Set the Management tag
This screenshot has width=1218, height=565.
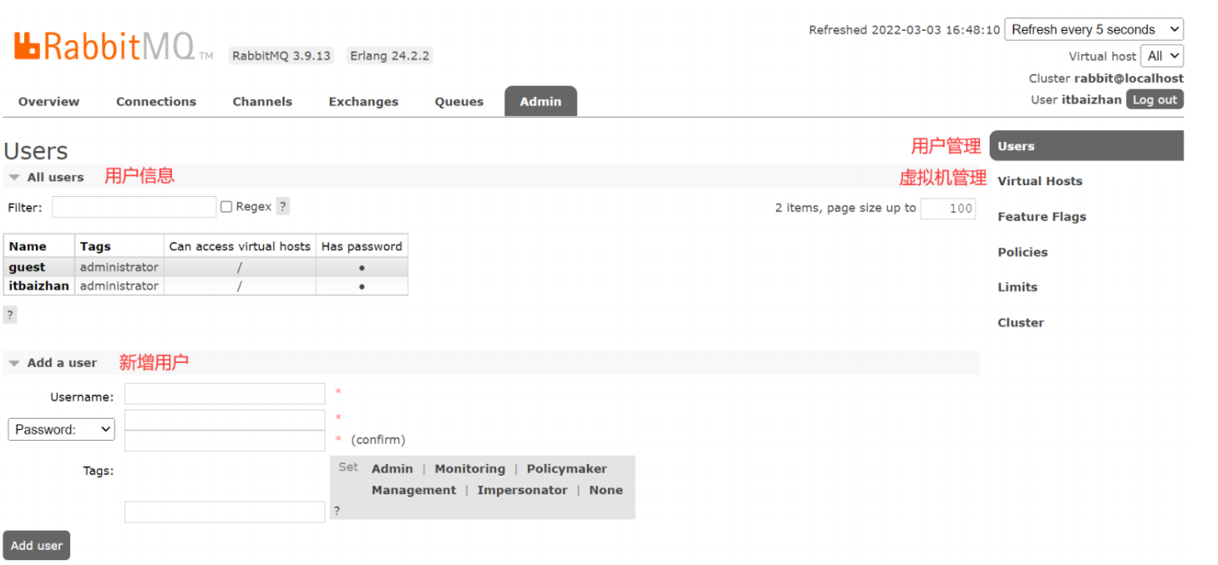(x=414, y=490)
